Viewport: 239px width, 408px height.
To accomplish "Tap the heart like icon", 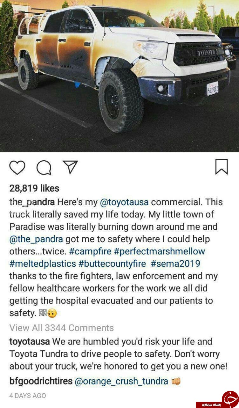I will (17, 167).
